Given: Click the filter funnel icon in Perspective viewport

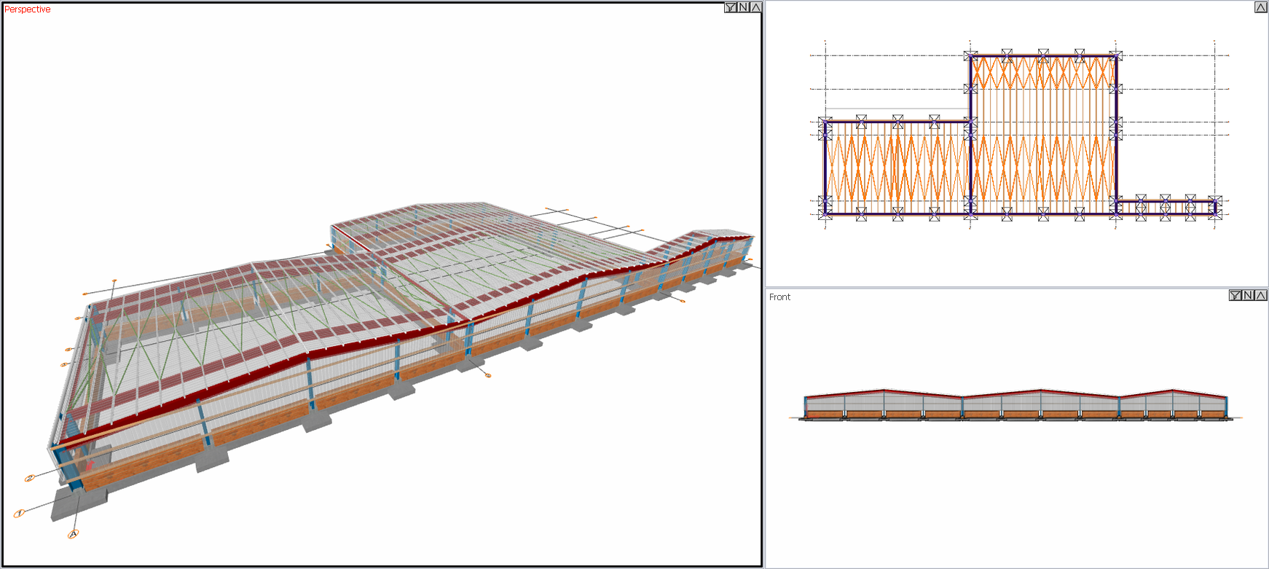Looking at the screenshot, I should [731, 7].
